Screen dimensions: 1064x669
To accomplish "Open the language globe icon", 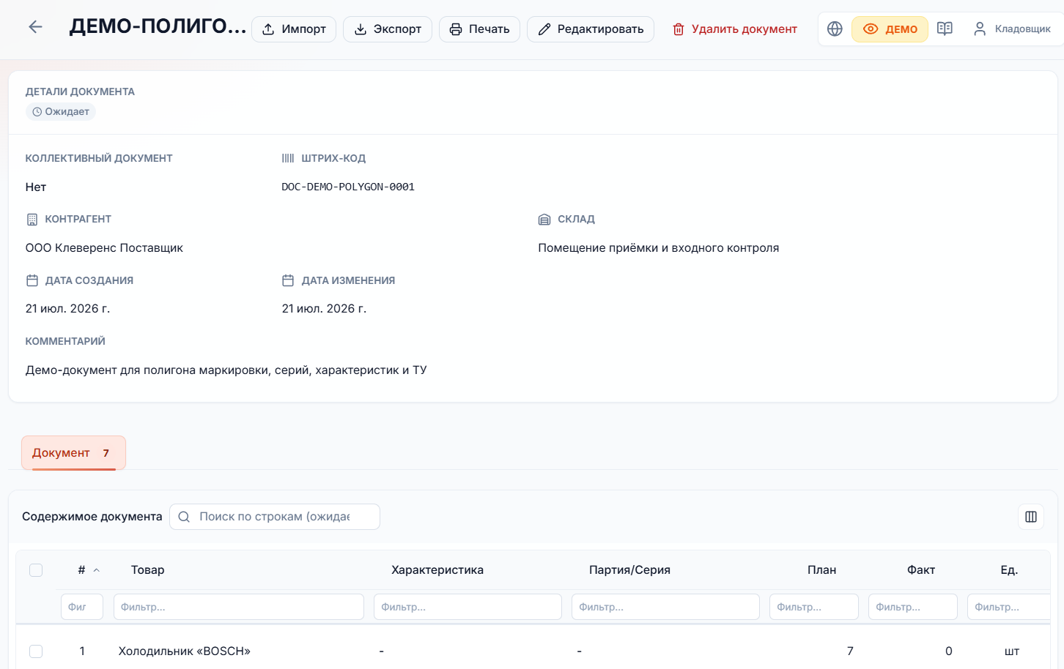I will [835, 29].
